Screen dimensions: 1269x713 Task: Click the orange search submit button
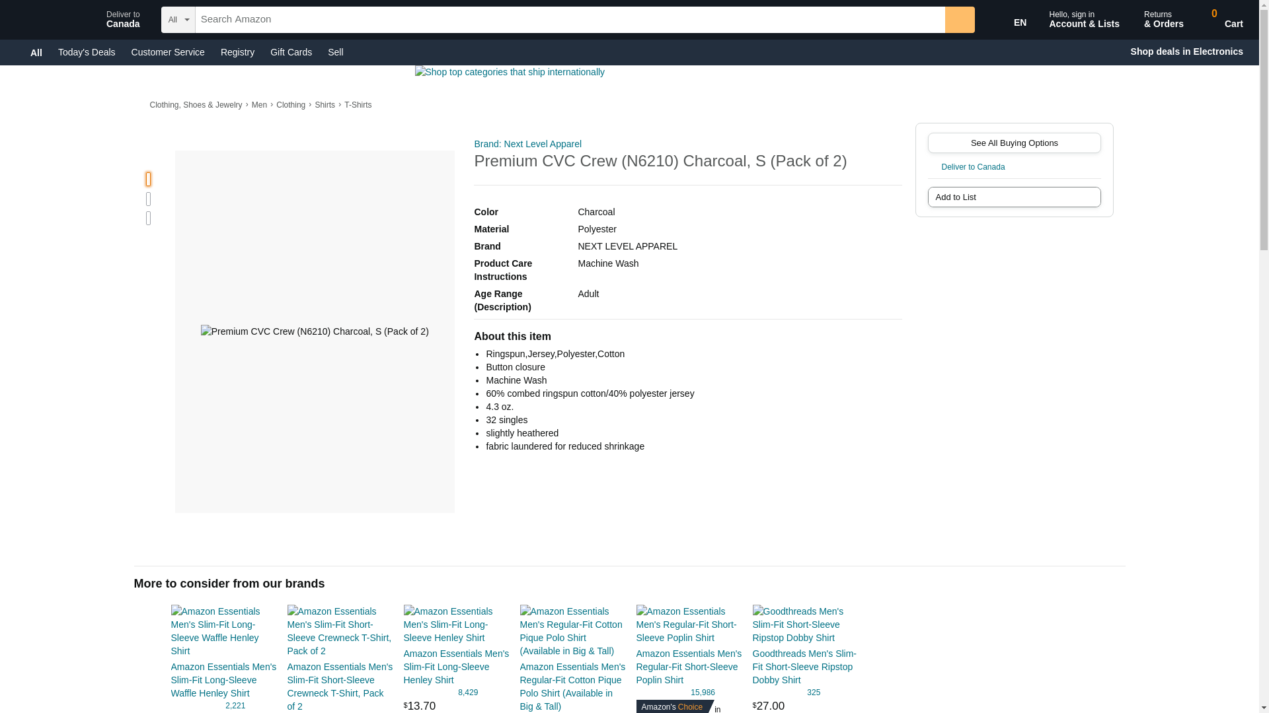click(959, 20)
